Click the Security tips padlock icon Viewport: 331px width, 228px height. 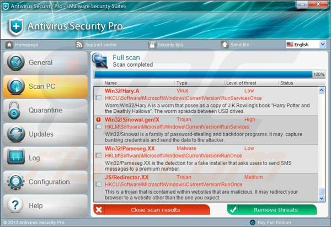tap(152, 45)
